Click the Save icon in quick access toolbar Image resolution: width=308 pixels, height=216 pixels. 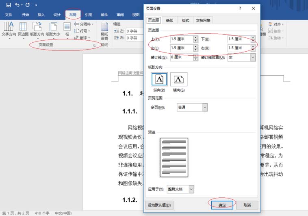[9, 5]
